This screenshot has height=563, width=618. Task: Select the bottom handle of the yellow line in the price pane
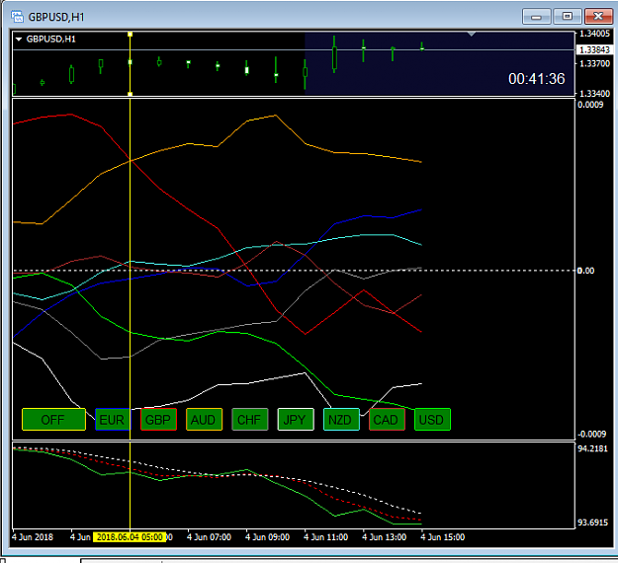pyautogui.click(x=131, y=94)
